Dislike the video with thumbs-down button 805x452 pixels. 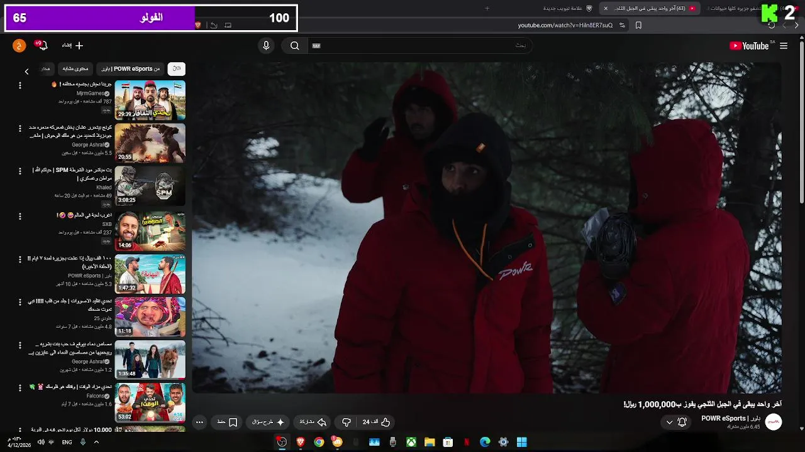click(347, 422)
